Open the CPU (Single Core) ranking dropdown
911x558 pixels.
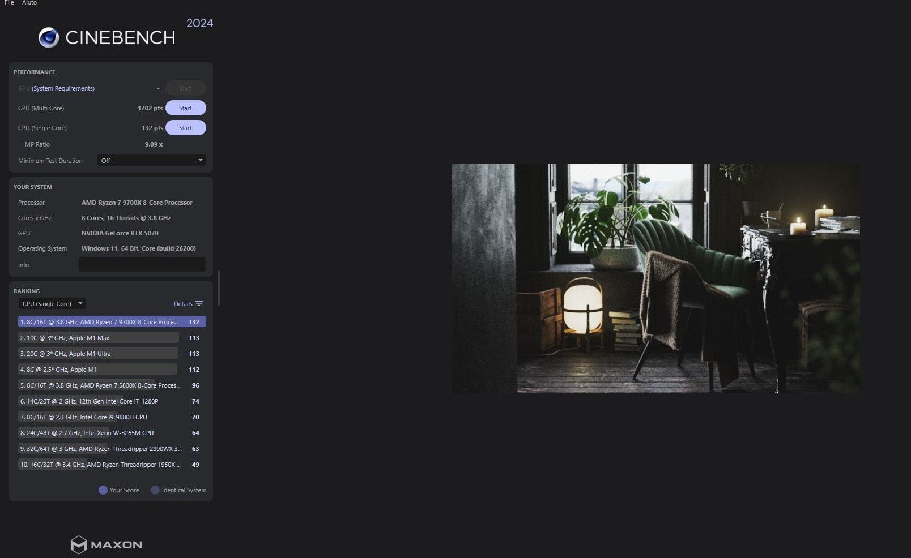[52, 304]
